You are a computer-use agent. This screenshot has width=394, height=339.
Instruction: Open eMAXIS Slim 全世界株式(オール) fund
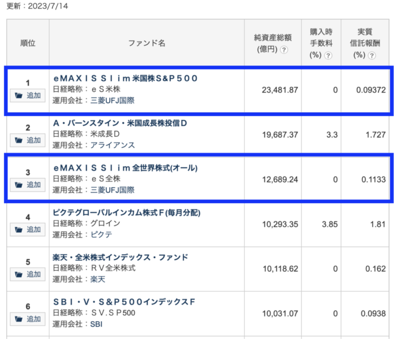tap(126, 168)
